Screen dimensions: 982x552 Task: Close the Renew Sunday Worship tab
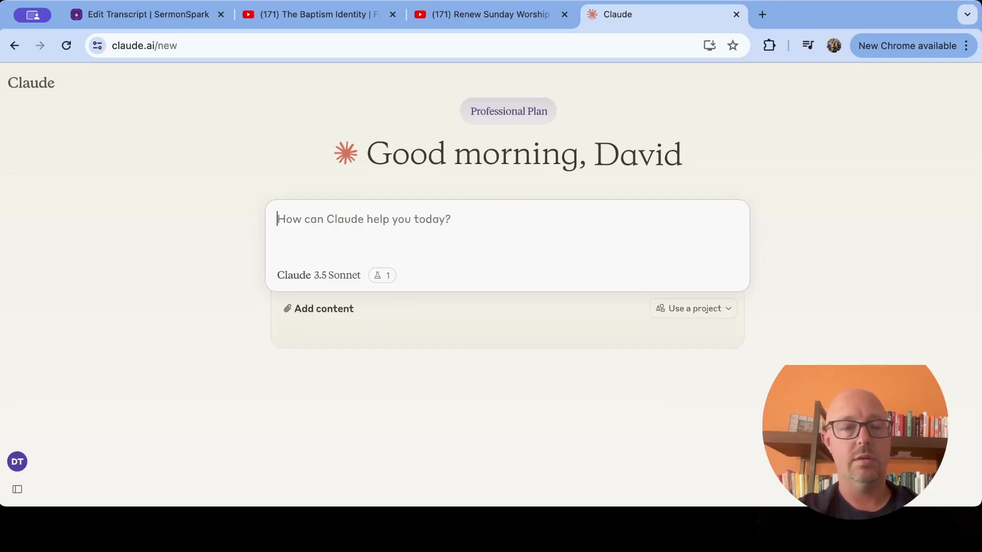[565, 14]
